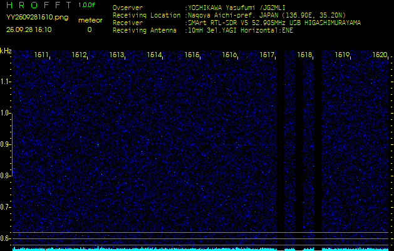394x251 pixels.
Task: Click the 1617 time marker
Action: click(267, 55)
